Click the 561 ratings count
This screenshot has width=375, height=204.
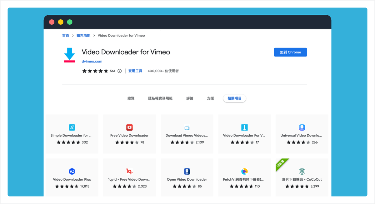pyautogui.click(x=112, y=71)
